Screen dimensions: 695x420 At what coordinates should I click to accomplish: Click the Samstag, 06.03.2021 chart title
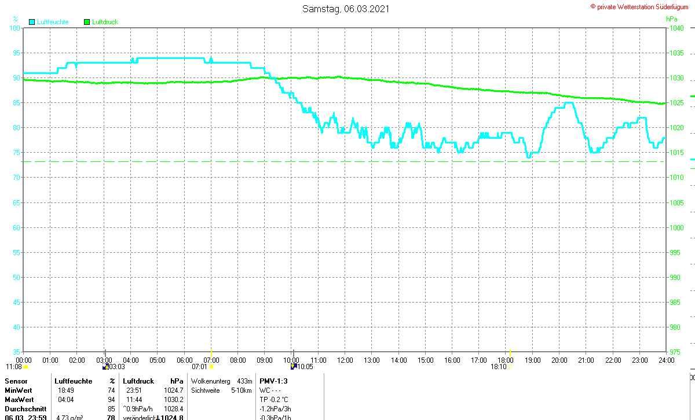(346, 9)
